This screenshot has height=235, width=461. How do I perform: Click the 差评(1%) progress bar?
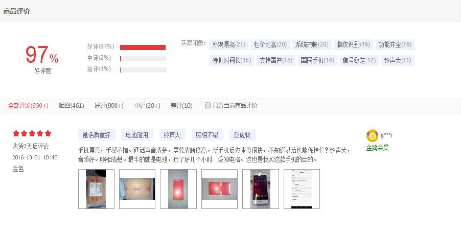pyautogui.click(x=143, y=70)
